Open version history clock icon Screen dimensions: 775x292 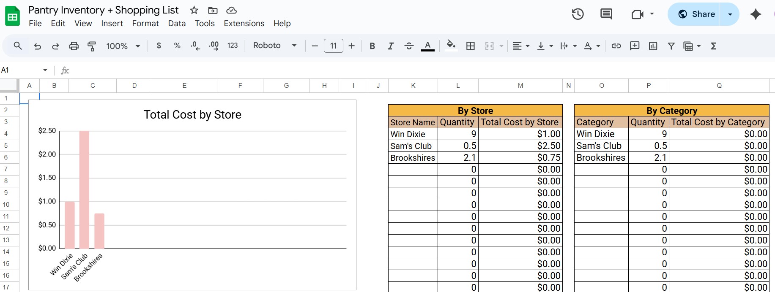pyautogui.click(x=578, y=14)
